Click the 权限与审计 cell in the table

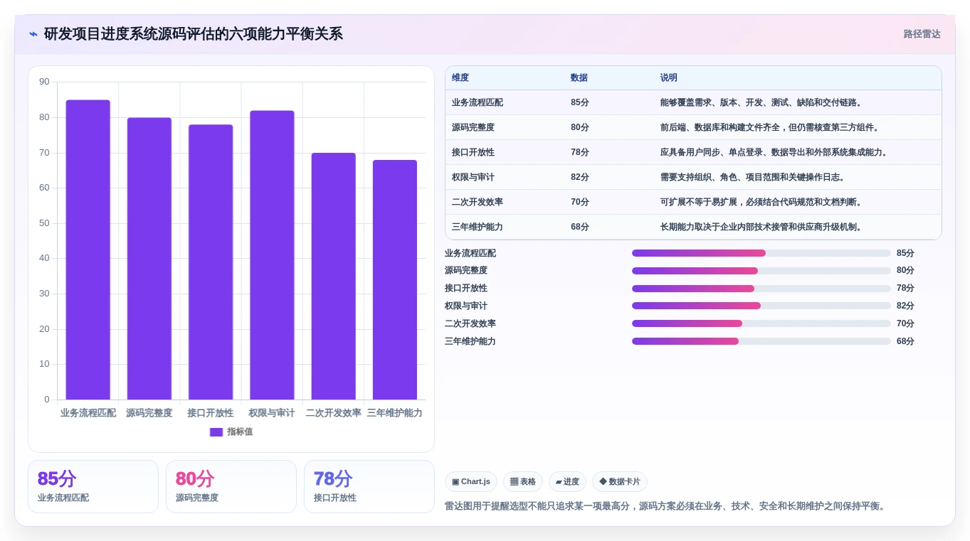coord(473,178)
